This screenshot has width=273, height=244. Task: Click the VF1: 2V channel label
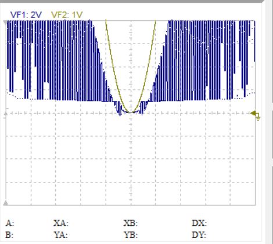click(x=26, y=14)
